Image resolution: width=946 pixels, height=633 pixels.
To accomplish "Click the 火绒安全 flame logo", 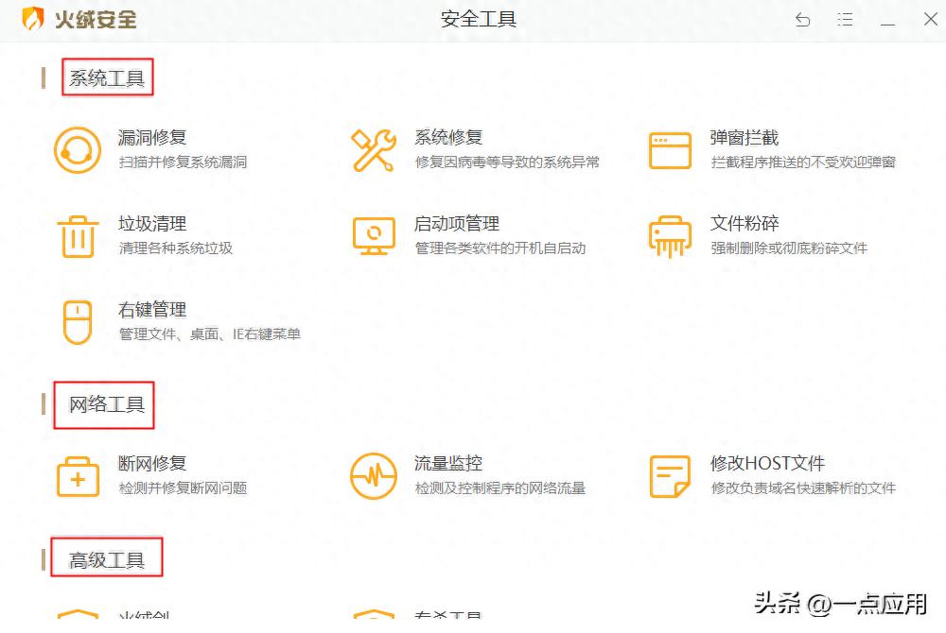I will (33, 19).
